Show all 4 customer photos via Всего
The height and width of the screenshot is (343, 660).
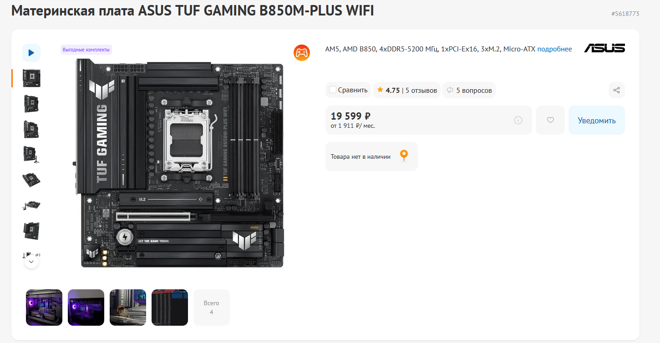[x=212, y=308]
